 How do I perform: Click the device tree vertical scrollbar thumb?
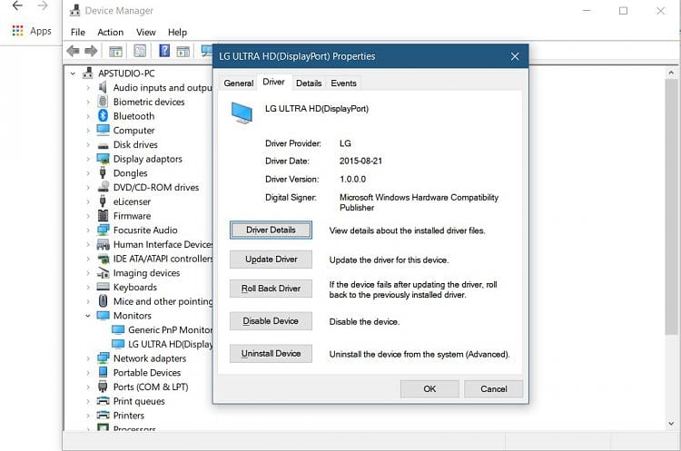click(671, 207)
